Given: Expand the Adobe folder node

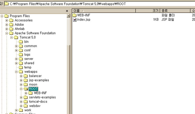Looking at the screenshot, I should pyautogui.click(x=7, y=25).
